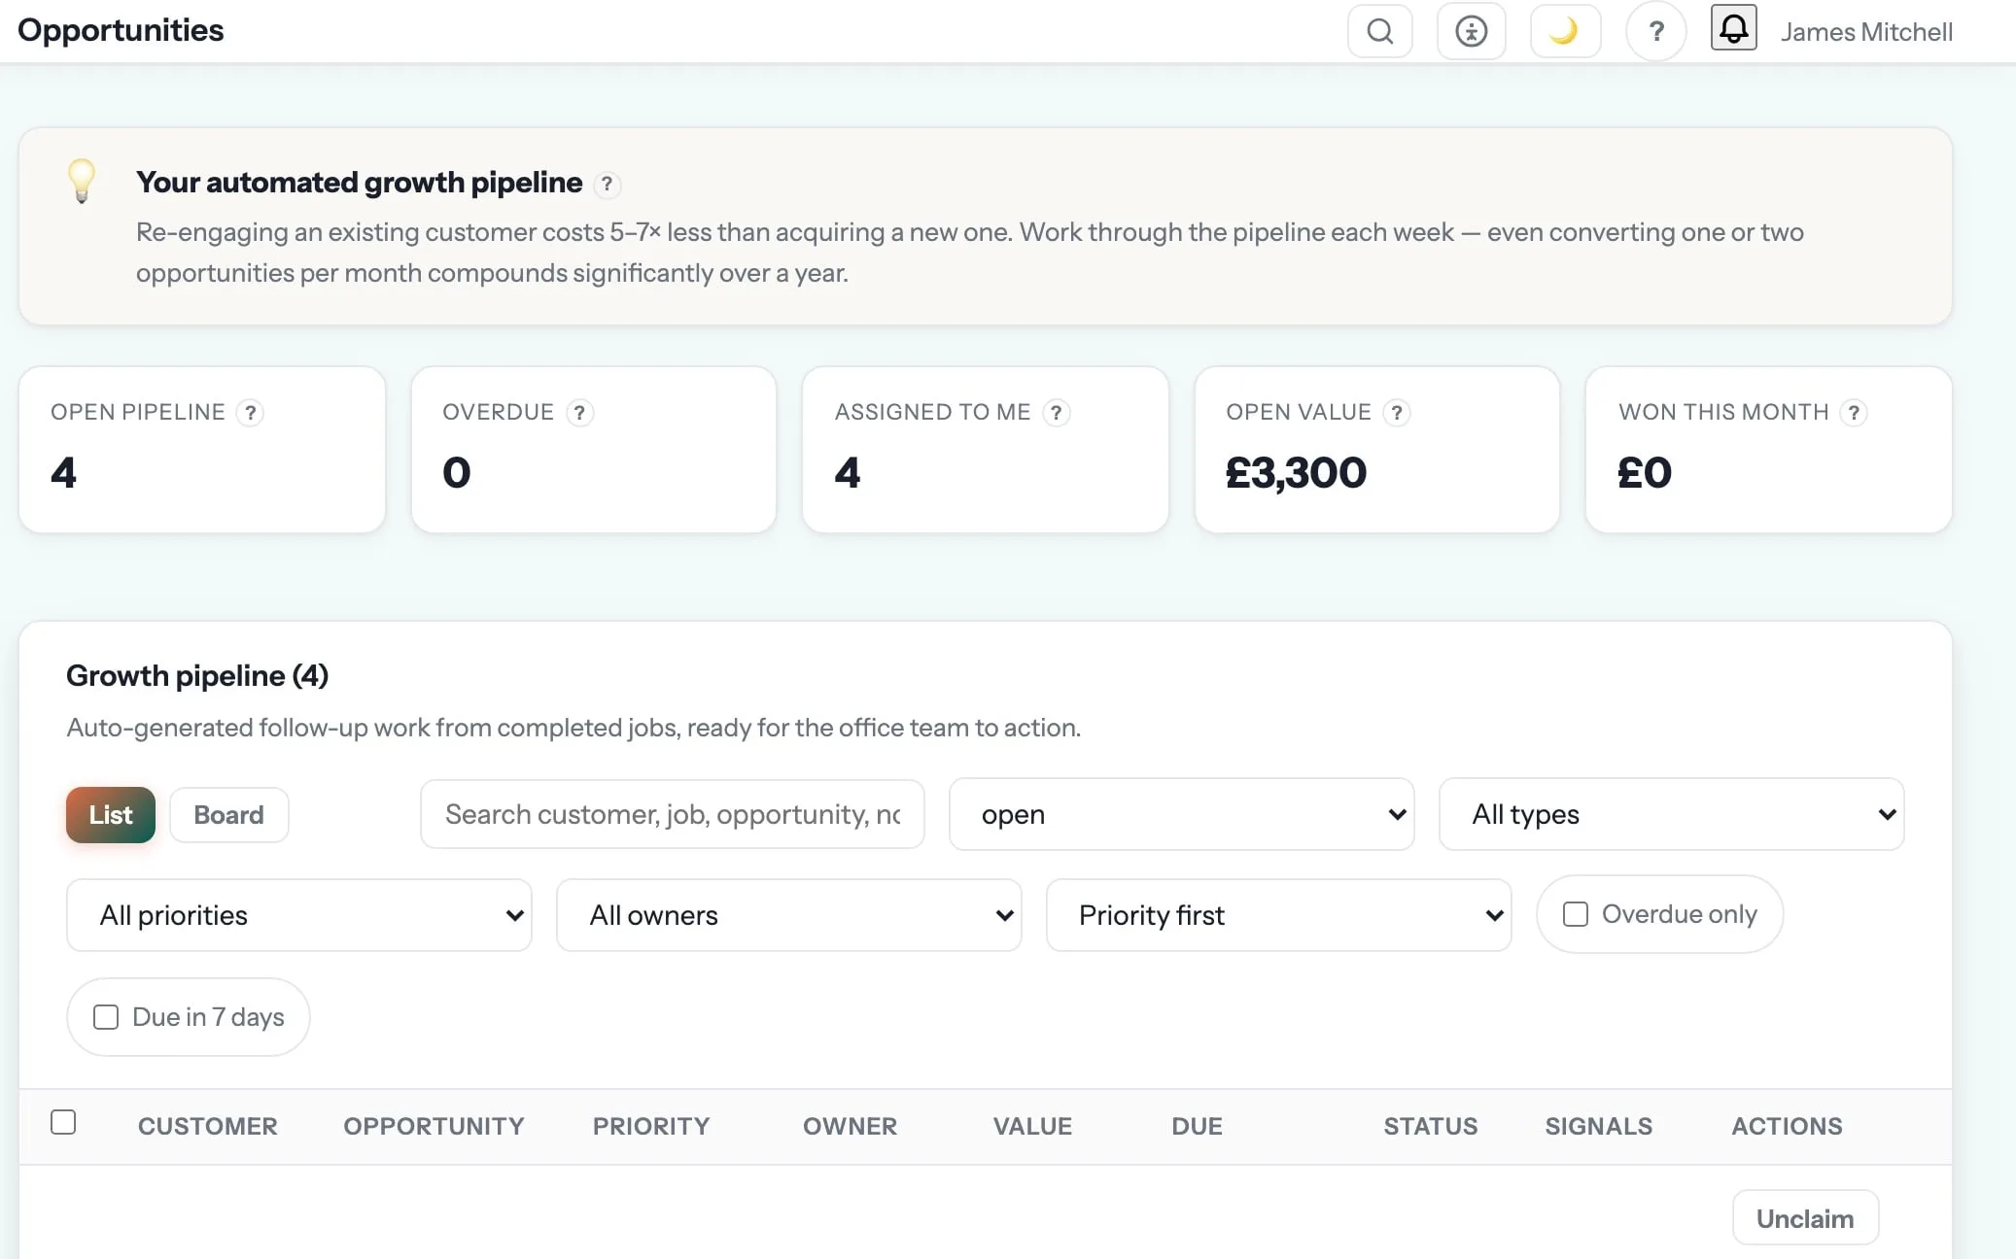Viewport: 2016px width, 1259px height.
Task: Open the Priority first sort dropdown
Action: coord(1278,915)
